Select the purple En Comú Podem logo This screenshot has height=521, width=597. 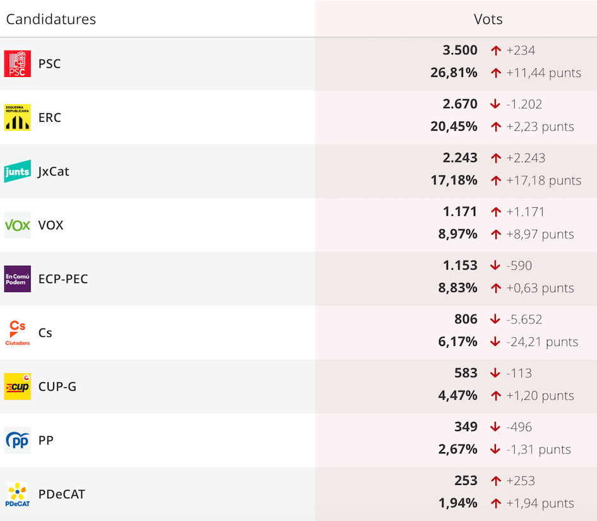click(18, 279)
